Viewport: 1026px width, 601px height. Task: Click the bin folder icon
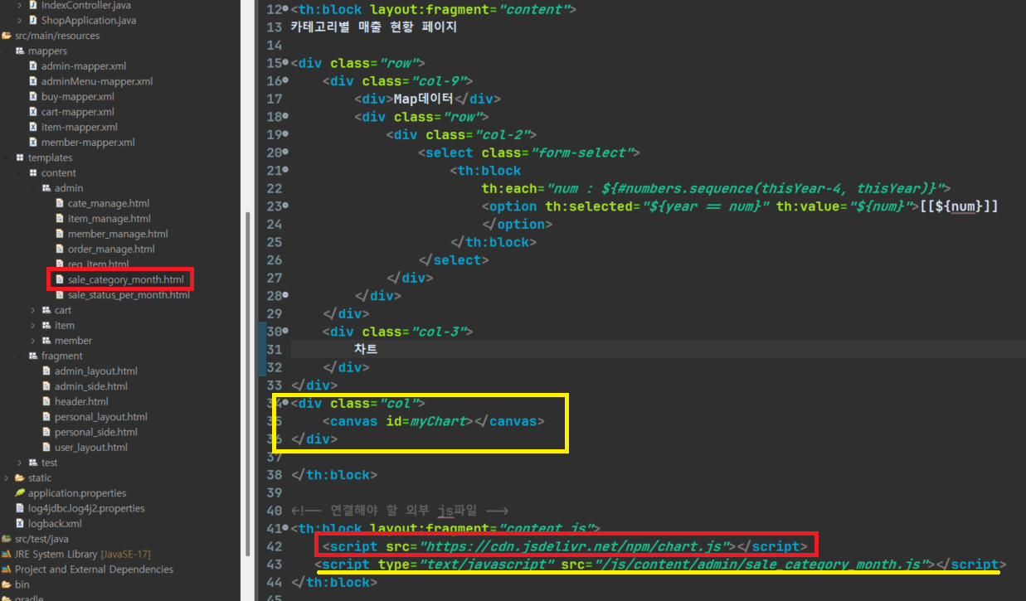click(7, 584)
